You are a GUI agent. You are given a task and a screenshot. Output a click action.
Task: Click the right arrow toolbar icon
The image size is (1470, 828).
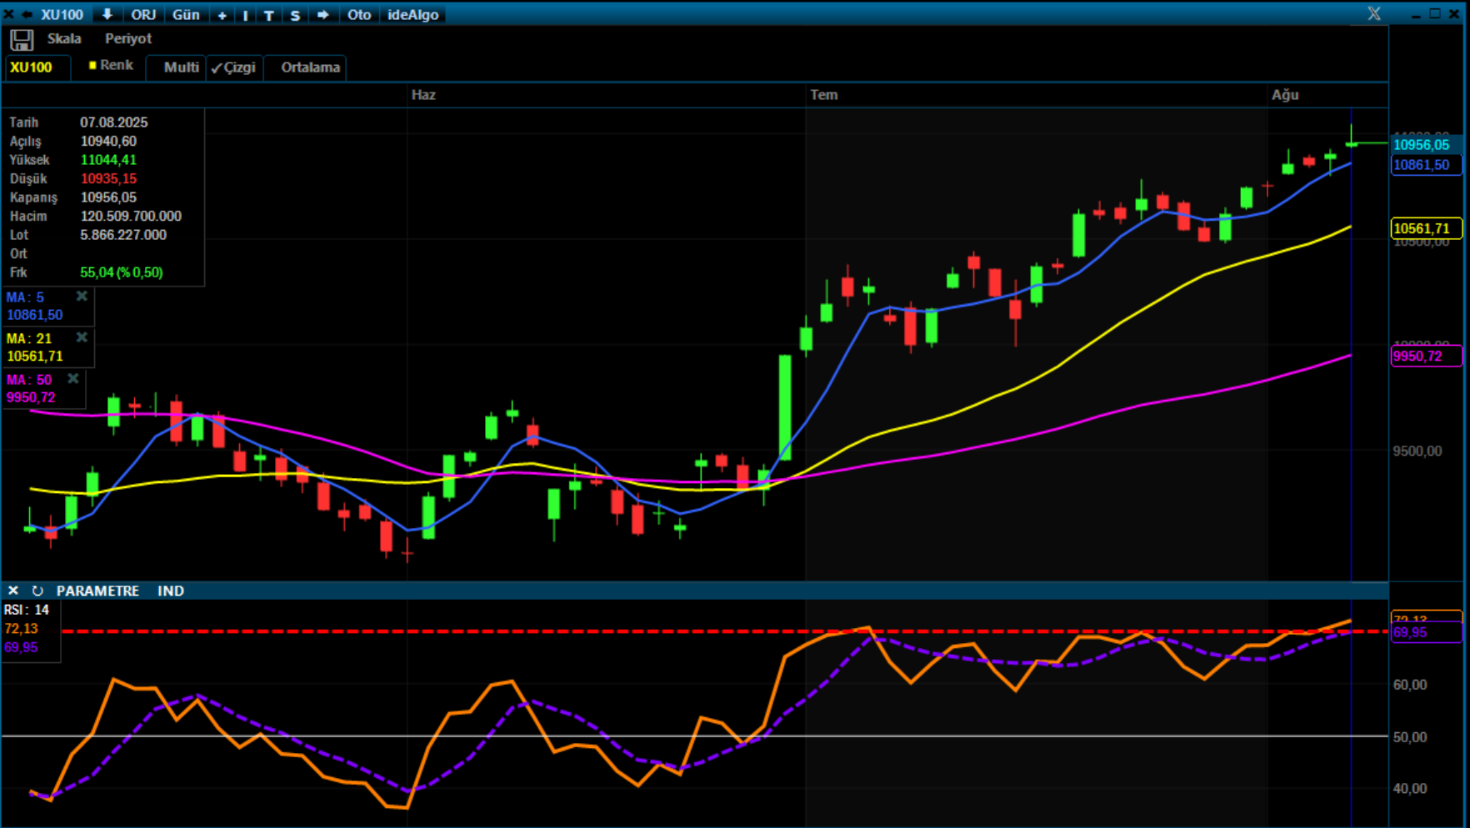322,14
